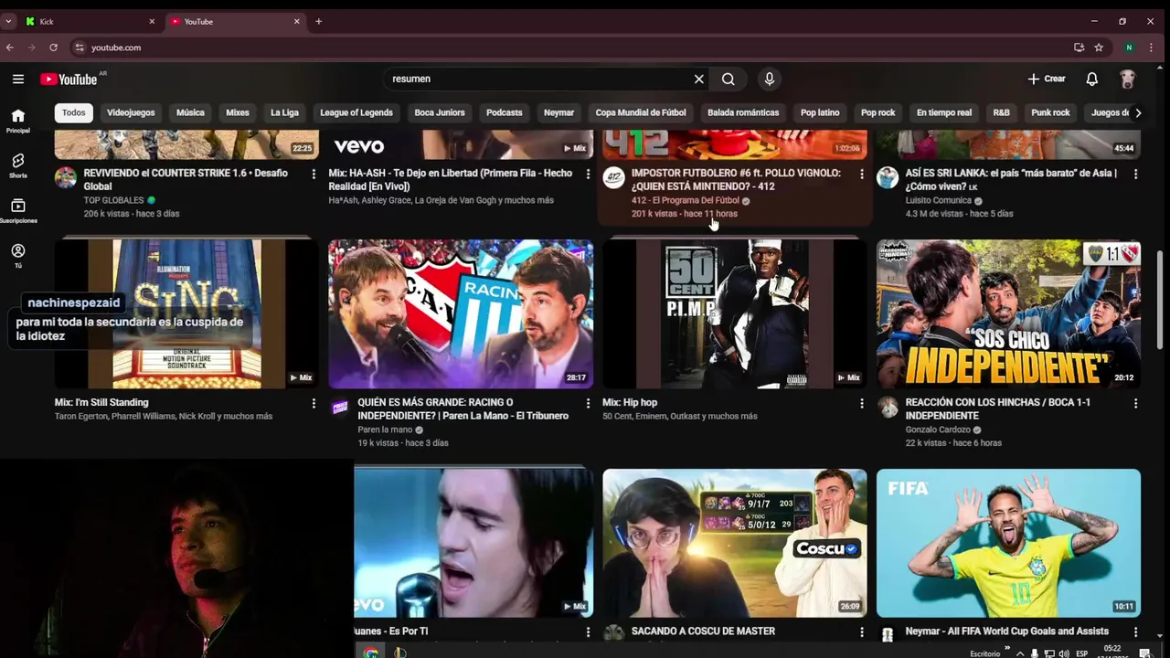Open options for QUIÉN ES MÁS GRANDE video
This screenshot has width=1170, height=658.
pos(588,403)
